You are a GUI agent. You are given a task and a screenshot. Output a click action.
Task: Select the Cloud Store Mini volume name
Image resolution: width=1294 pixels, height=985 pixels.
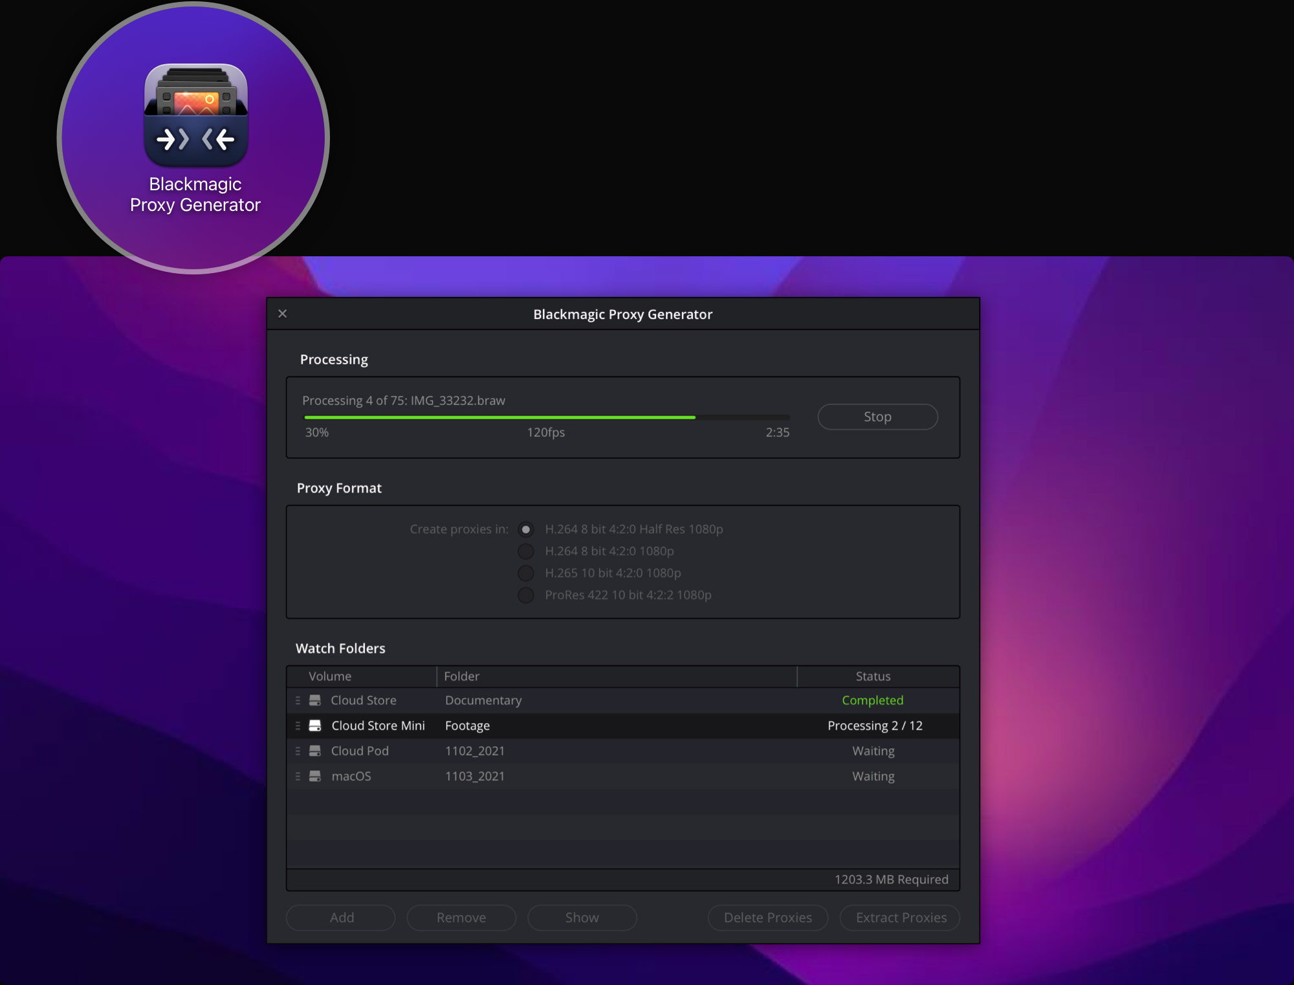pyautogui.click(x=378, y=725)
